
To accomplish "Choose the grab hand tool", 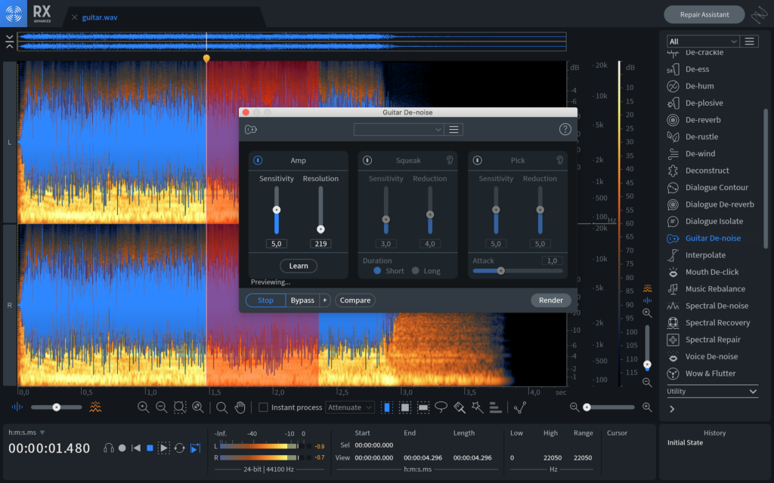I will 240,408.
